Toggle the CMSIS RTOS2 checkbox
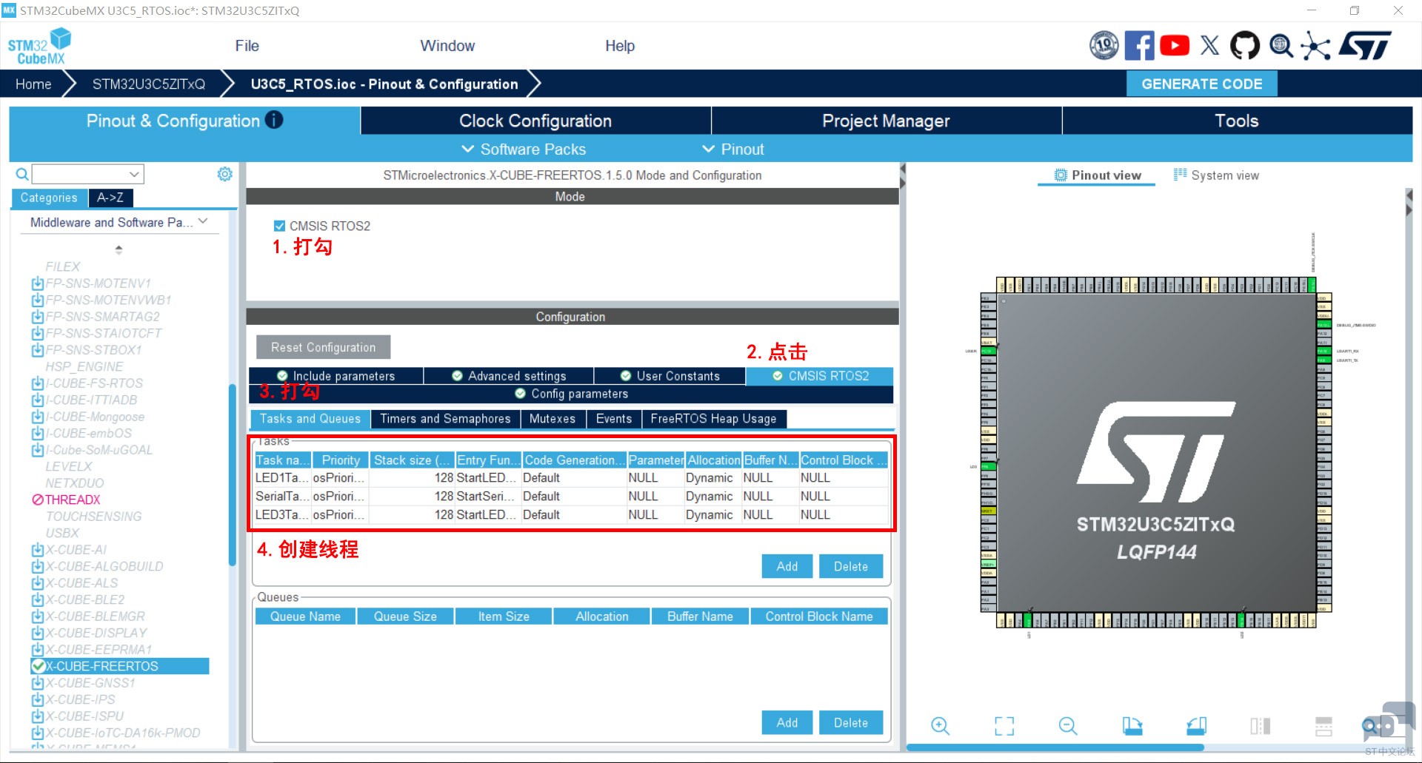The height and width of the screenshot is (763, 1422). click(x=279, y=226)
